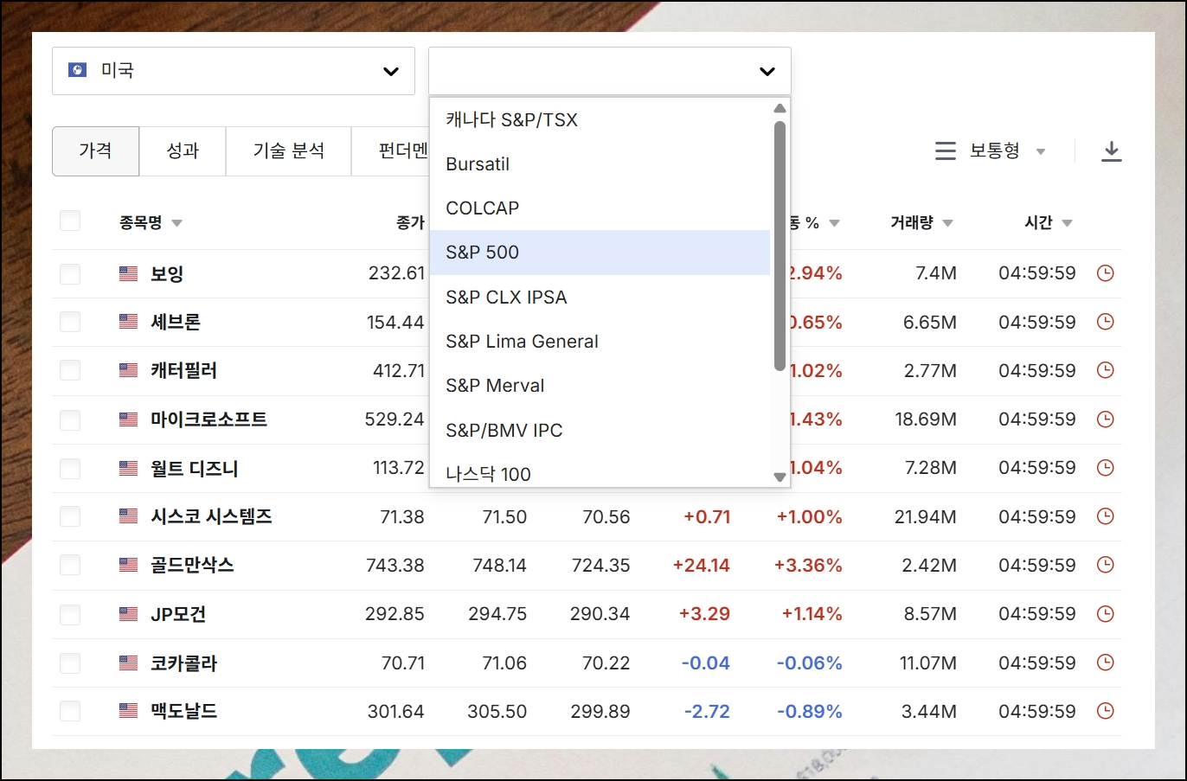The image size is (1187, 781).
Task: Choose S&P/BMV IPC from the list
Action: click(600, 430)
